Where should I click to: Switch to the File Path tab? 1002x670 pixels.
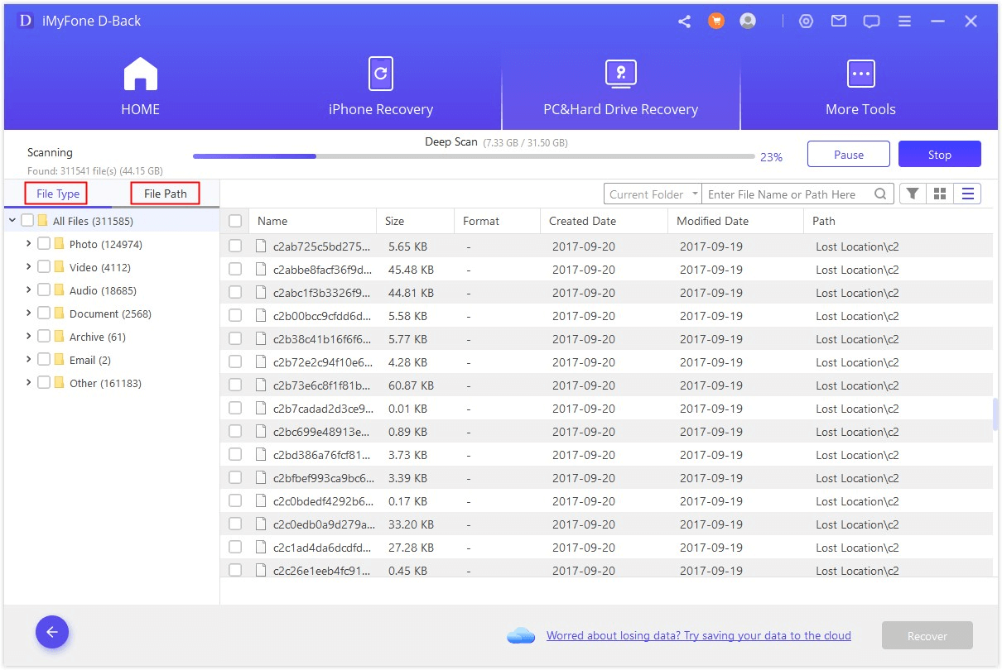[166, 194]
